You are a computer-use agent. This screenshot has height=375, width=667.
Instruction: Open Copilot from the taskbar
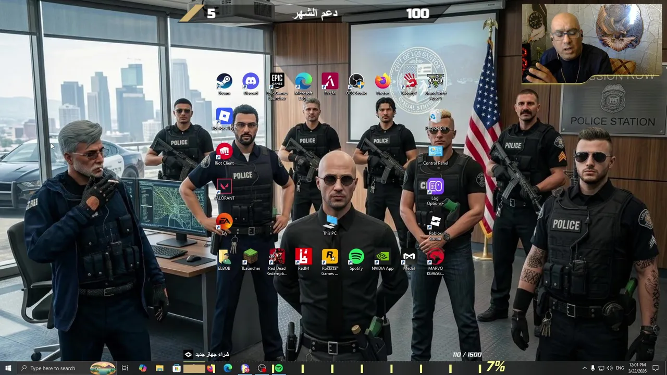[142, 368]
